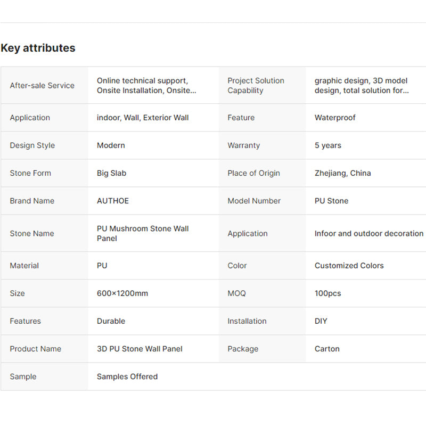Click the truncated After-sale Service value text
This screenshot has width=426, height=426.
pos(146,86)
